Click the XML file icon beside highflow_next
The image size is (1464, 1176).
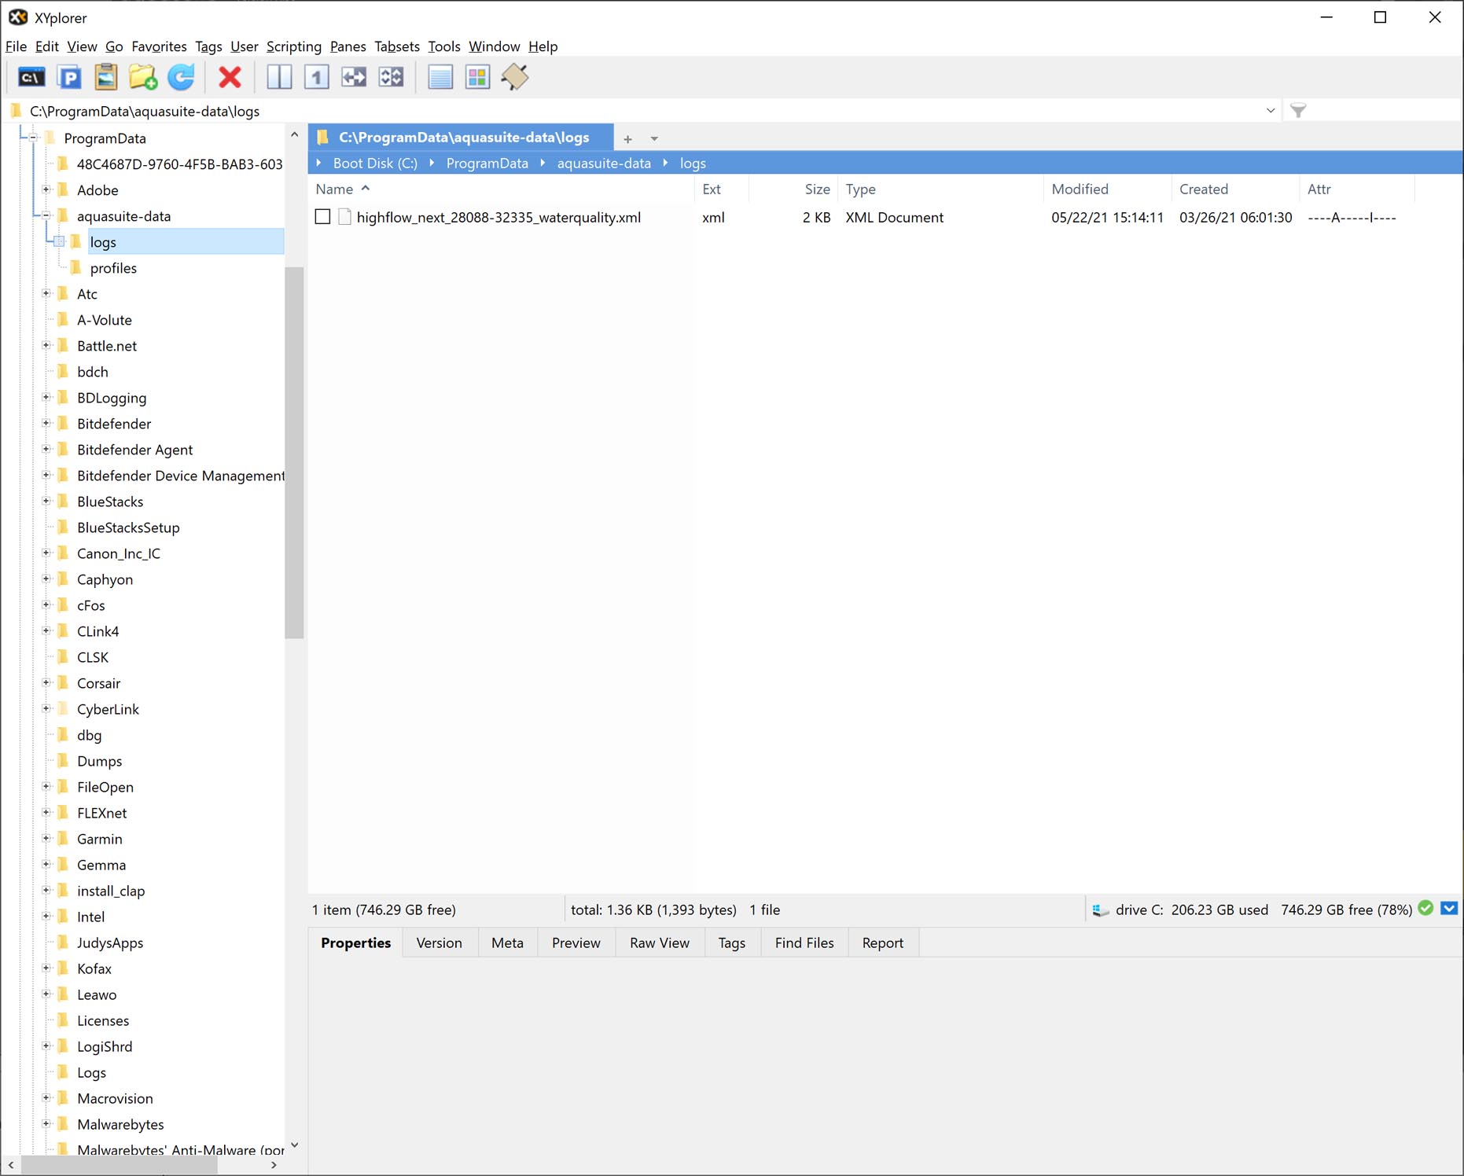pos(344,217)
